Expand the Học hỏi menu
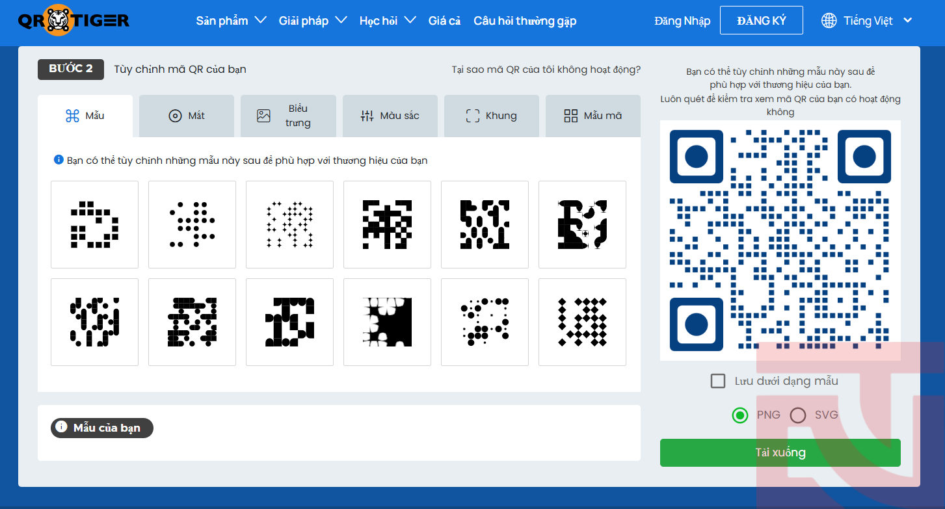This screenshot has height=509, width=945. (388, 21)
